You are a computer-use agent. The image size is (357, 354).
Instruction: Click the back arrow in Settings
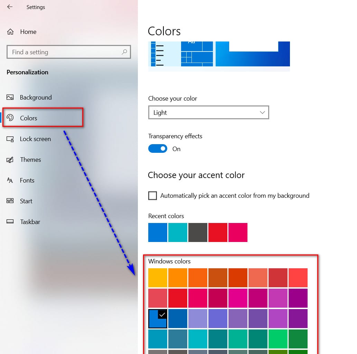10,7
